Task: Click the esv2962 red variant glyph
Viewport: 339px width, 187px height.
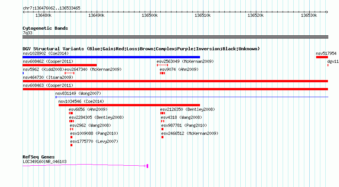Action: 72,129
